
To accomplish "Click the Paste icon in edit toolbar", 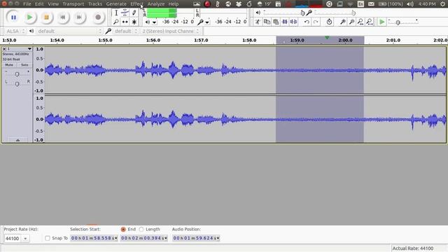I will click(276, 22).
